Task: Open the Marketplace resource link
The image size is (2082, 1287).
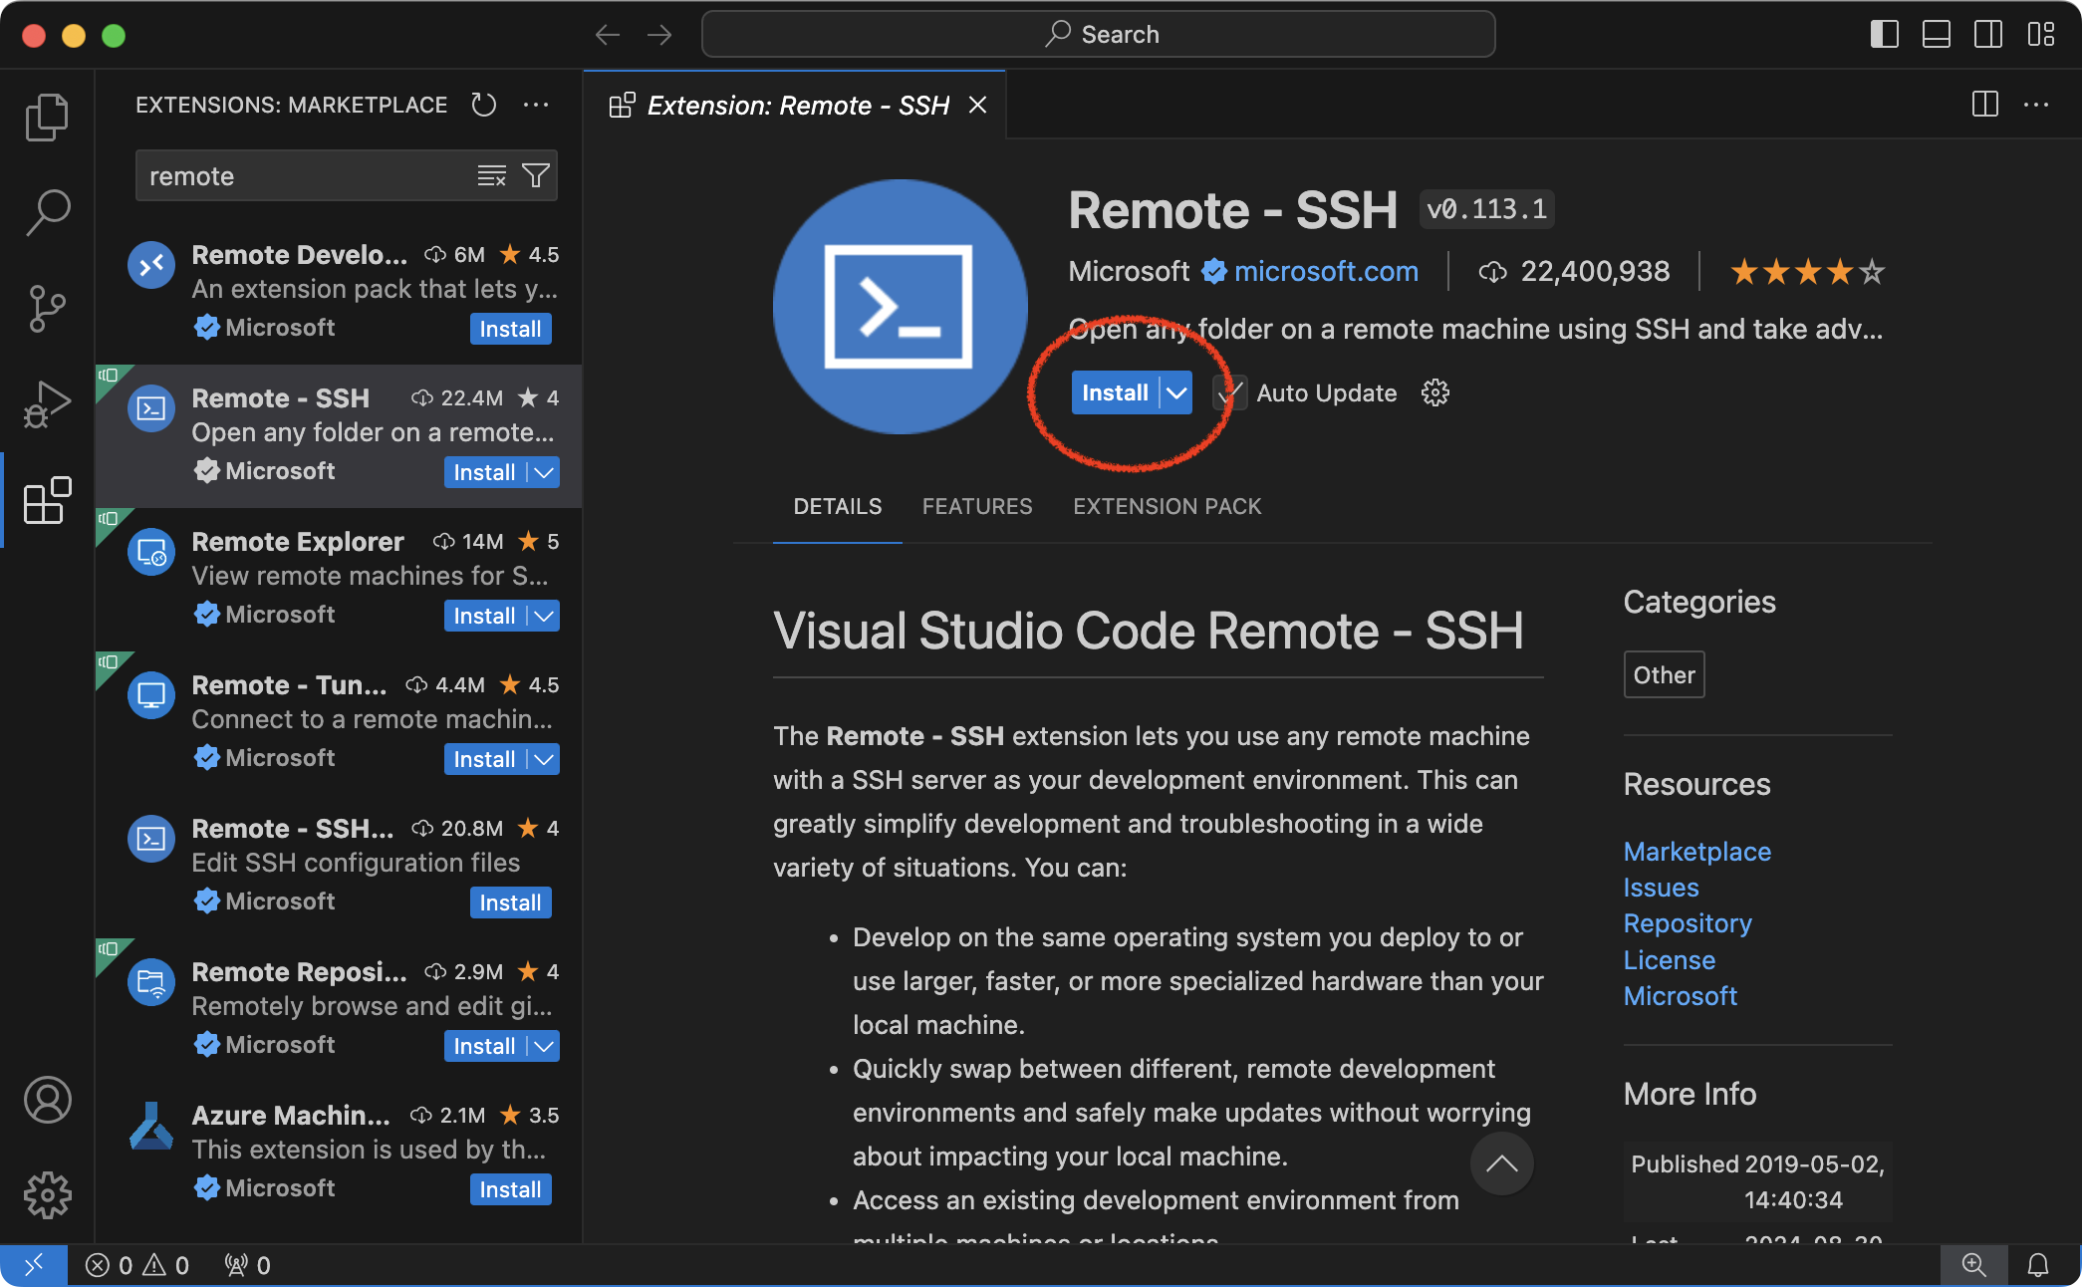Action: tap(1696, 852)
